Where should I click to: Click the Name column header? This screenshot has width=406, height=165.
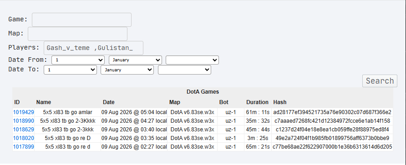click(44, 102)
